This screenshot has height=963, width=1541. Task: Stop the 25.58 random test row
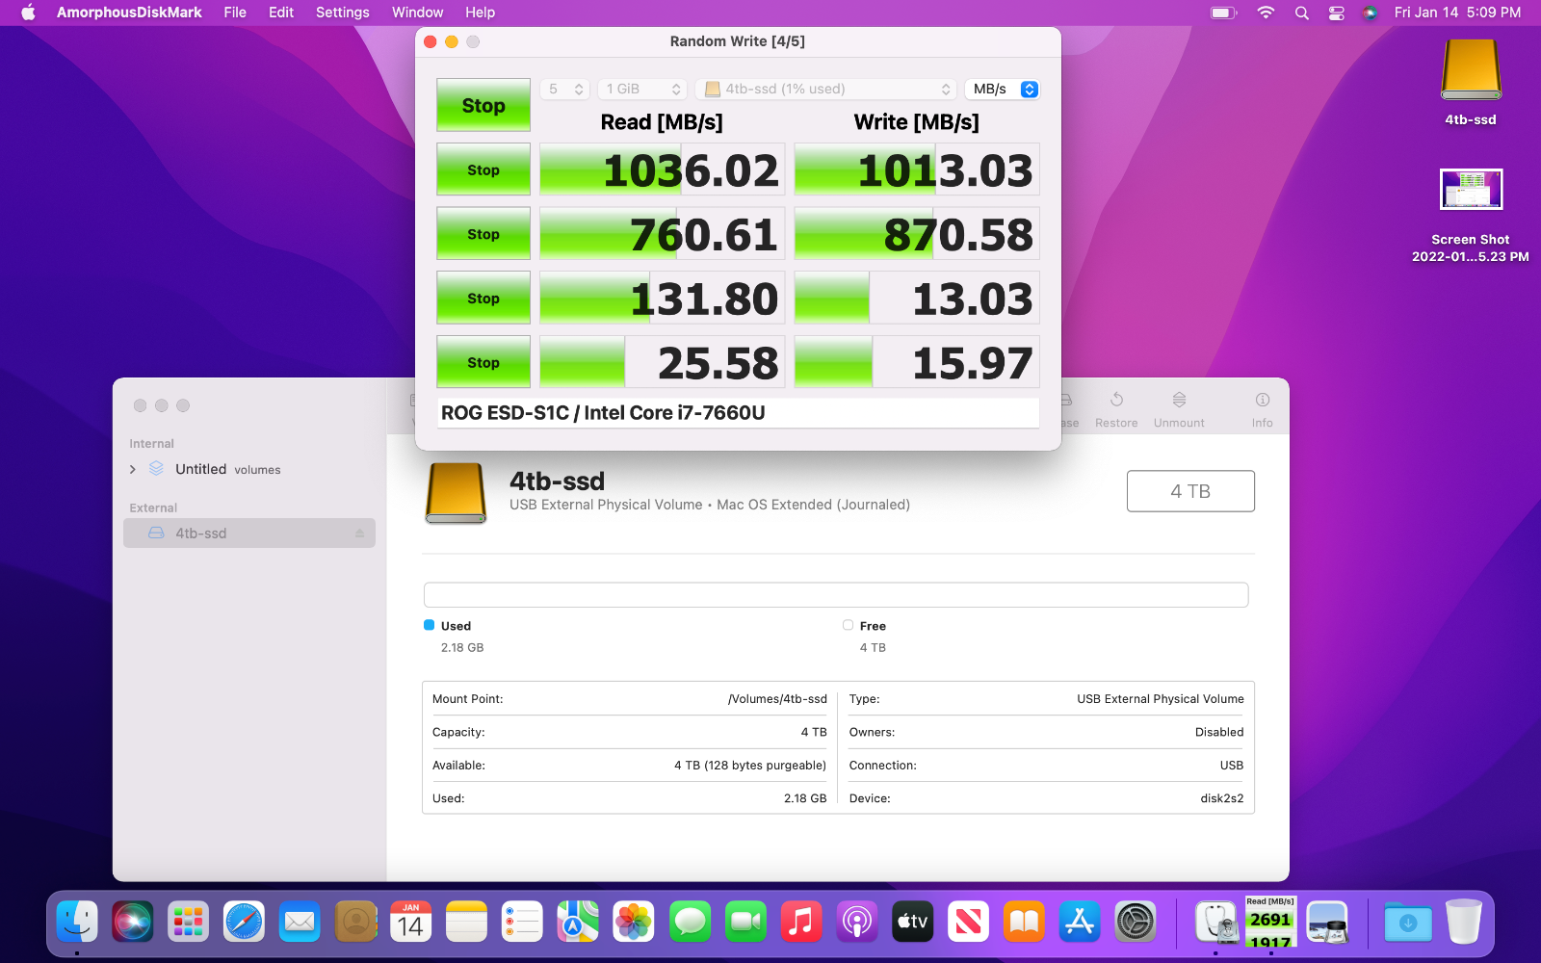click(x=483, y=362)
